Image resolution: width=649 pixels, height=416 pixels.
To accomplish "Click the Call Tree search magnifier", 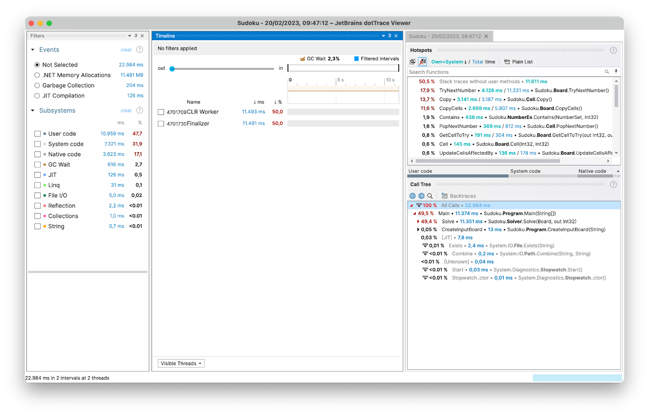I will [430, 196].
